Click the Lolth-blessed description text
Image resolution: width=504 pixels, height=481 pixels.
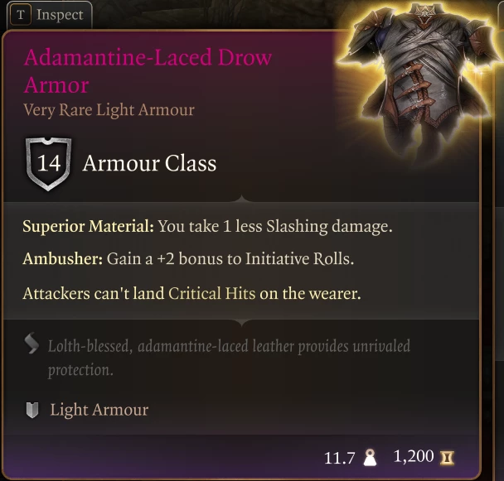point(229,358)
